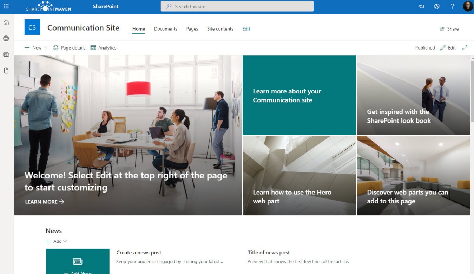
Task: Click the SharePoint Maven logo
Action: tap(48, 6)
